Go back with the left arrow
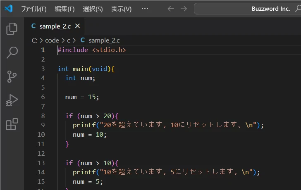The width and height of the screenshot is (301, 190). (x=171, y=9)
